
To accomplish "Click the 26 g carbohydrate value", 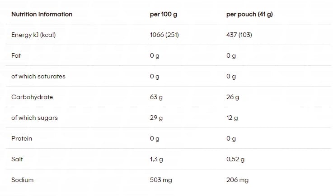I will click(233, 97).
